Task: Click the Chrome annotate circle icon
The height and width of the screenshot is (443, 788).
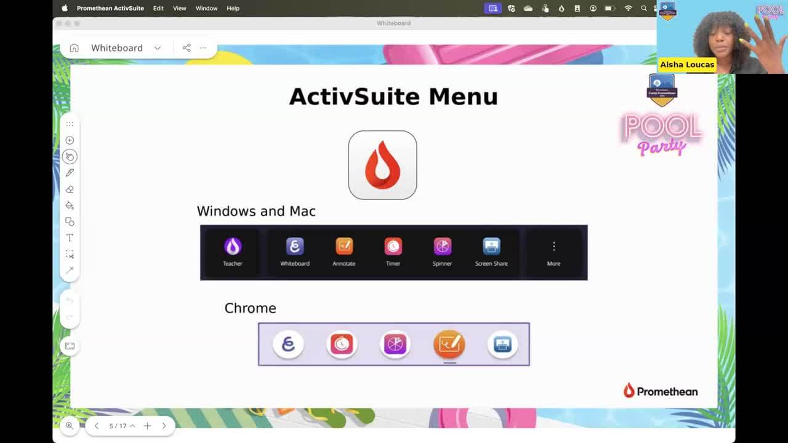Action: point(449,344)
